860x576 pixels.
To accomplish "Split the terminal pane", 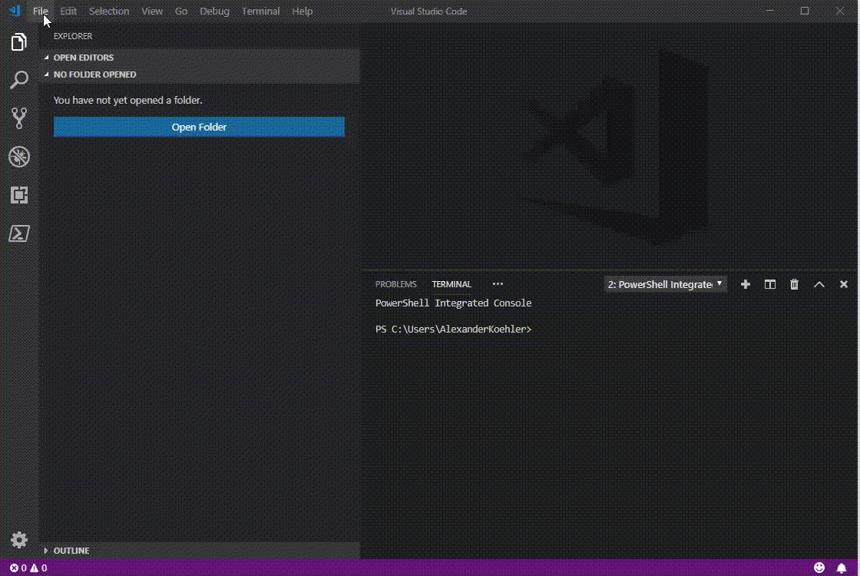I will (x=770, y=284).
